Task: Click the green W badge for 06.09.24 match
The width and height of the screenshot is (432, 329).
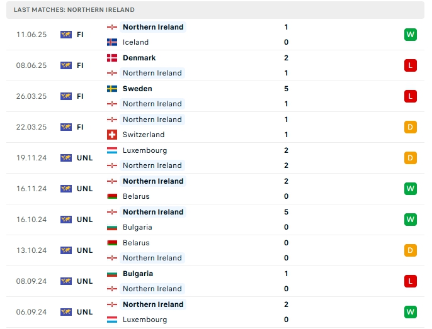Action: point(410,312)
